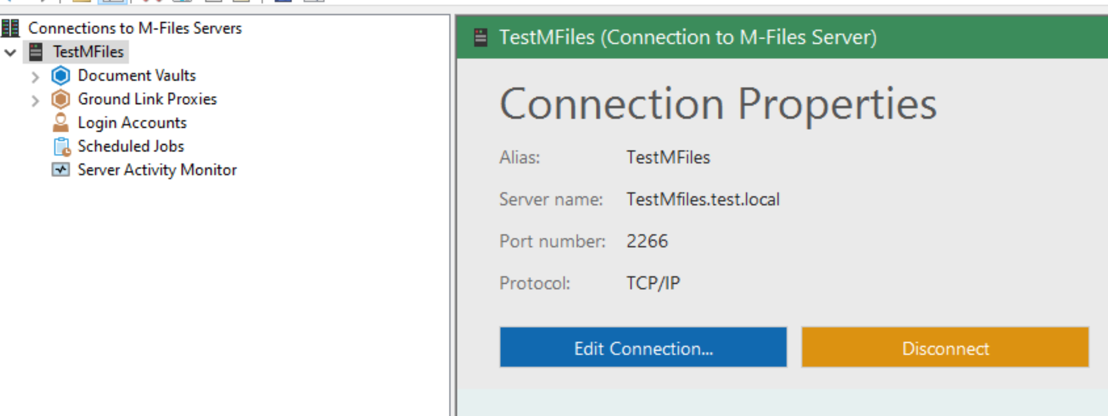This screenshot has height=416, width=1108.
Task: Click the TestMFiles server icon in the tree
Action: [x=36, y=52]
